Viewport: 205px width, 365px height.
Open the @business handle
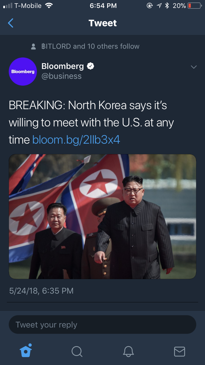point(61,76)
